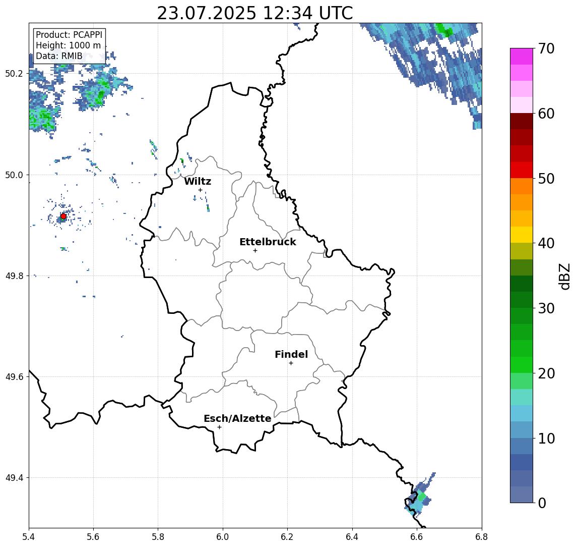Screen dimensions: 577x547
Task: Click the title 23.07.2025 12:34 UTC
Action: tap(254, 13)
